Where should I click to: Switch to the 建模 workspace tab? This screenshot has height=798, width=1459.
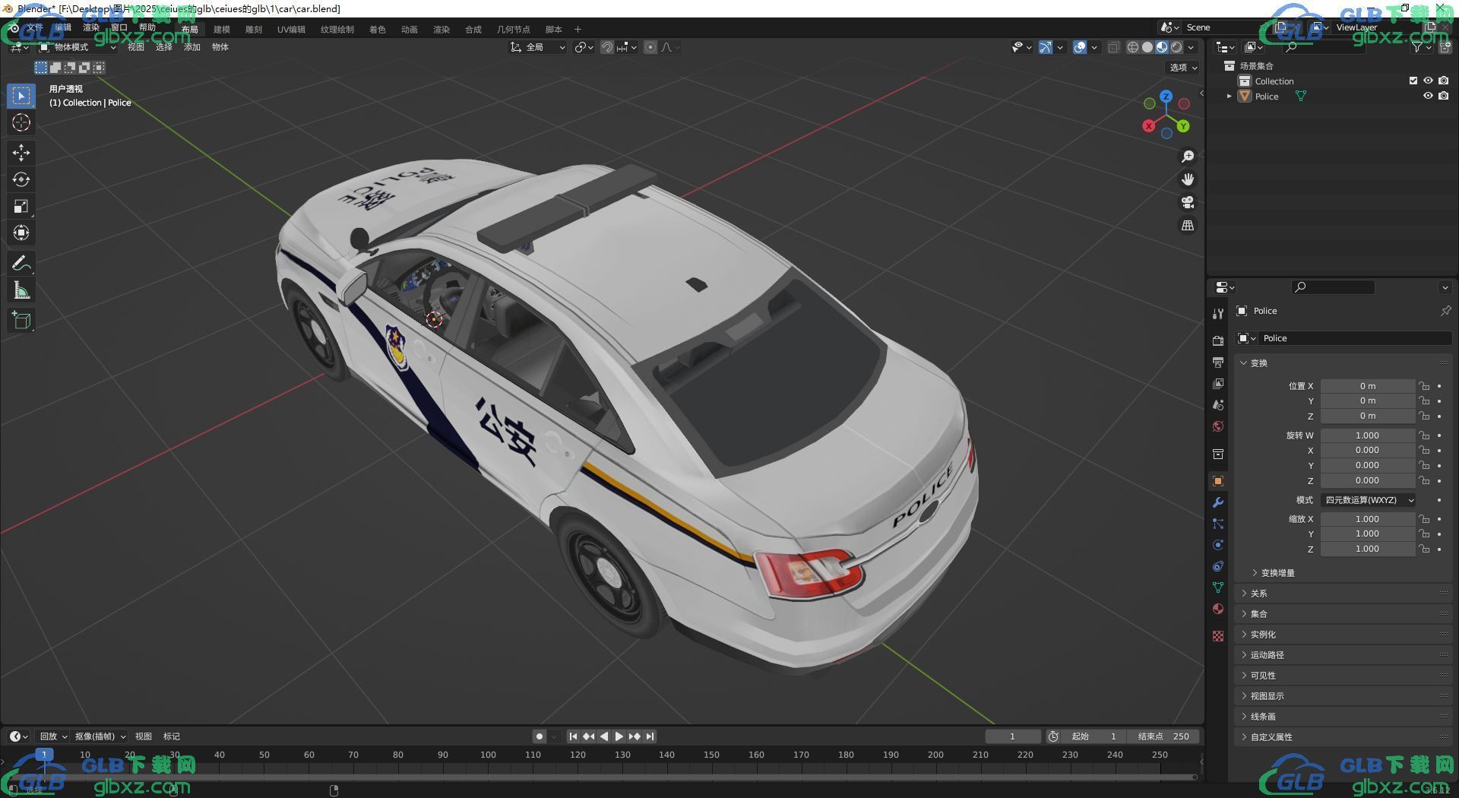pos(222,30)
